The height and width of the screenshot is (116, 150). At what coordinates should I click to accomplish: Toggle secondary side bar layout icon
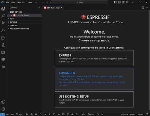click(123, 2)
